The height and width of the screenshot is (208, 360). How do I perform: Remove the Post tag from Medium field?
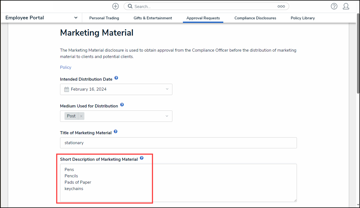pyautogui.click(x=81, y=116)
